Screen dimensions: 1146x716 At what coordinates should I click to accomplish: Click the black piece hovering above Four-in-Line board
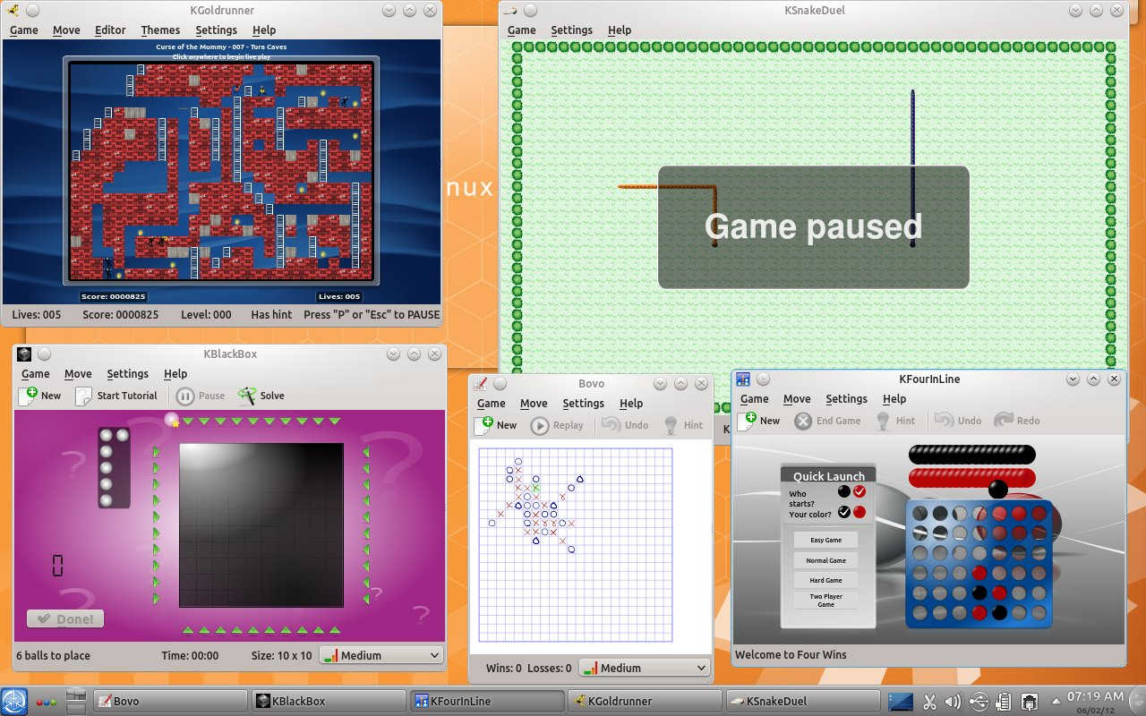tap(998, 489)
